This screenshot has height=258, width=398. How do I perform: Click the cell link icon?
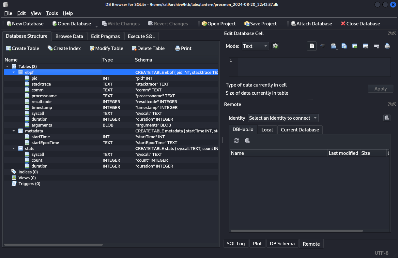(366, 46)
